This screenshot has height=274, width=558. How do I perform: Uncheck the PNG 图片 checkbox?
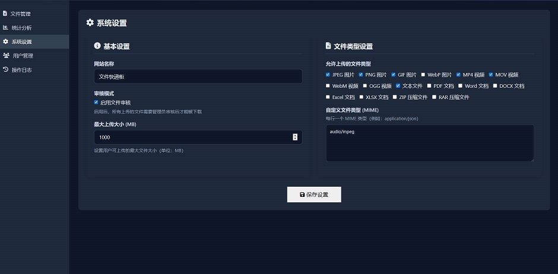(361, 75)
